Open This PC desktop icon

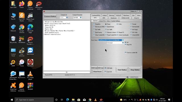pos(13,16)
